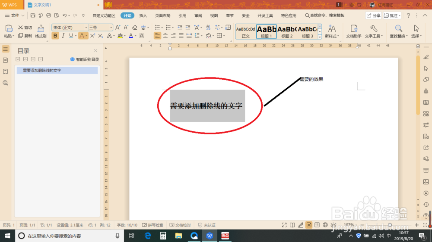Cut the selected text

[25, 28]
